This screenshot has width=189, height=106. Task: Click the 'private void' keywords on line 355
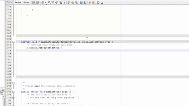pyautogui.click(x=29, y=42)
